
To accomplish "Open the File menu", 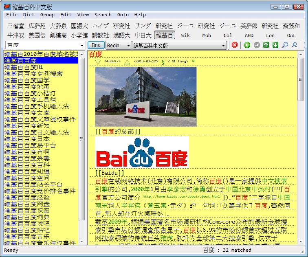I will (11, 15).
